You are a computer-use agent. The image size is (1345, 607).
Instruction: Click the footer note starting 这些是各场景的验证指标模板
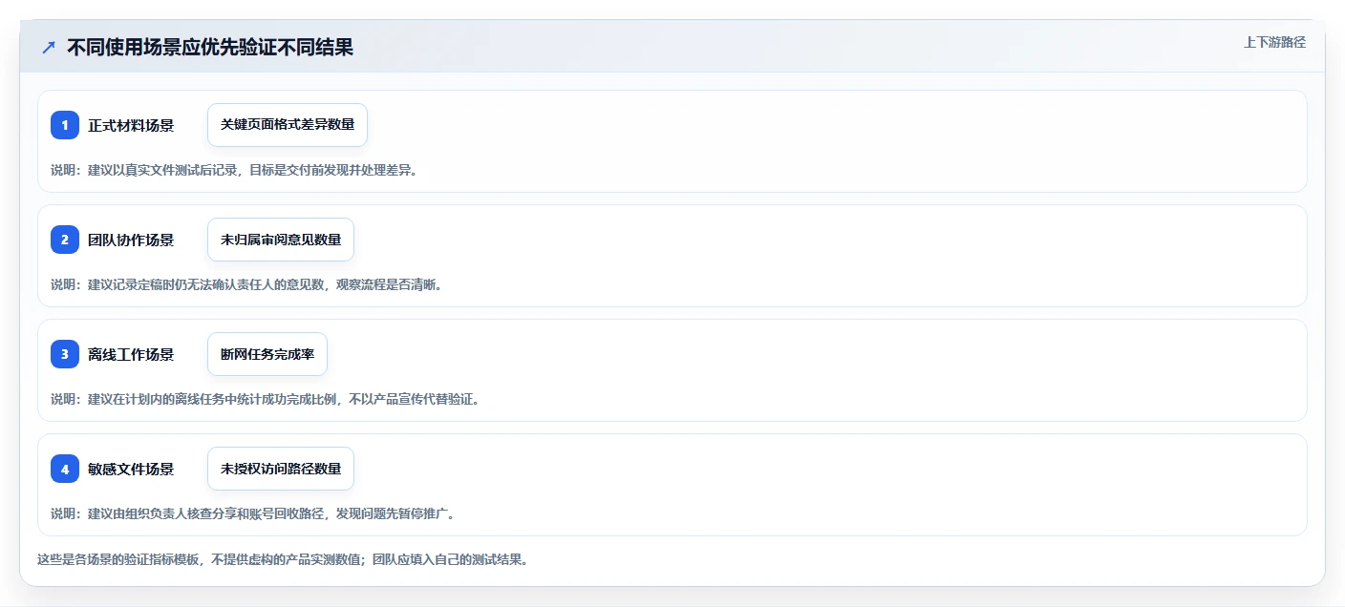point(283,559)
